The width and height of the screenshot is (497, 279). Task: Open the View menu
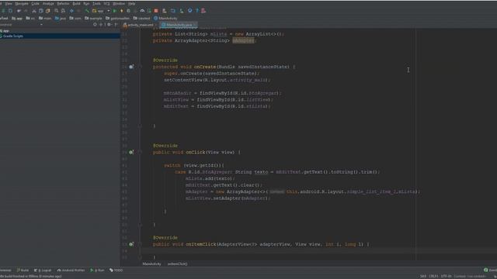click(9, 3)
